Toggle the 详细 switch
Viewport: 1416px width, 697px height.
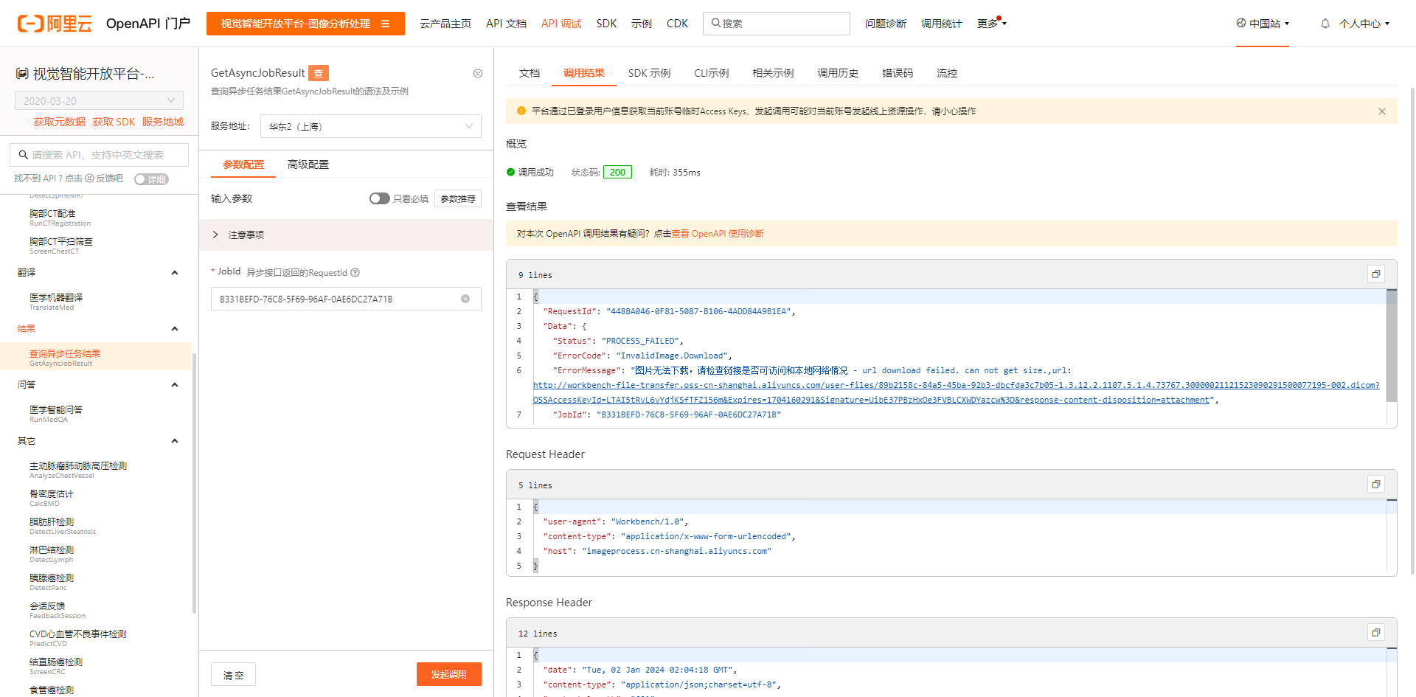tap(151, 179)
